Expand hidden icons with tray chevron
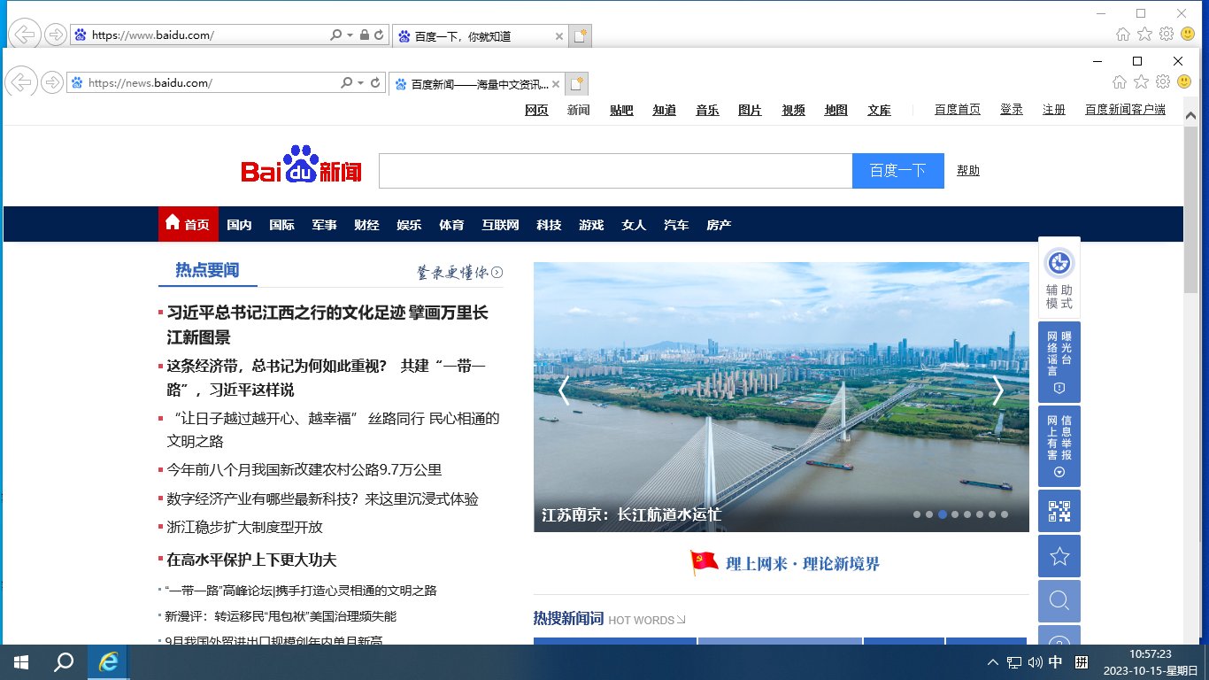1209x680 pixels. click(x=992, y=661)
